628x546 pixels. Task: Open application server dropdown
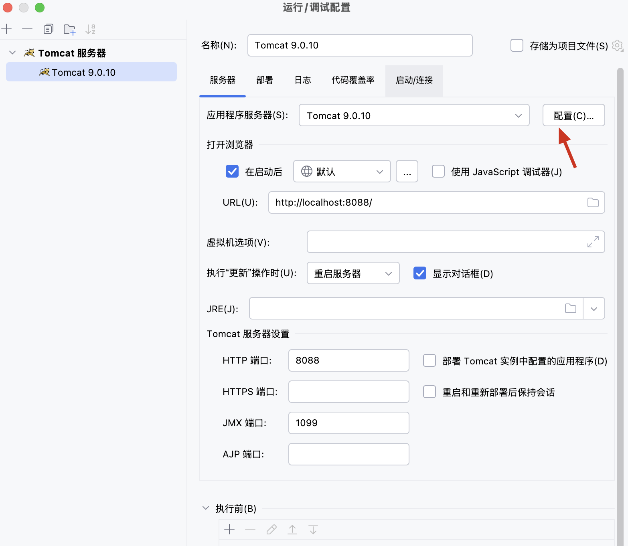click(x=414, y=115)
